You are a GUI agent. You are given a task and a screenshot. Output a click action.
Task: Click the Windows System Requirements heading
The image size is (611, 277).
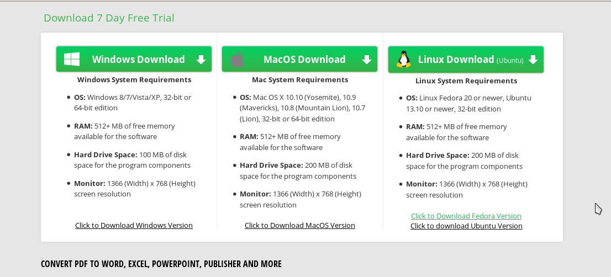pyautogui.click(x=134, y=80)
